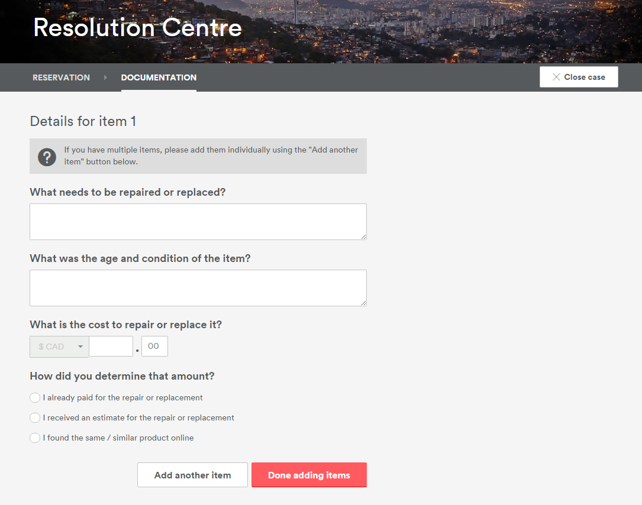Click the cents field showing 00
The image size is (642, 505).
click(154, 347)
